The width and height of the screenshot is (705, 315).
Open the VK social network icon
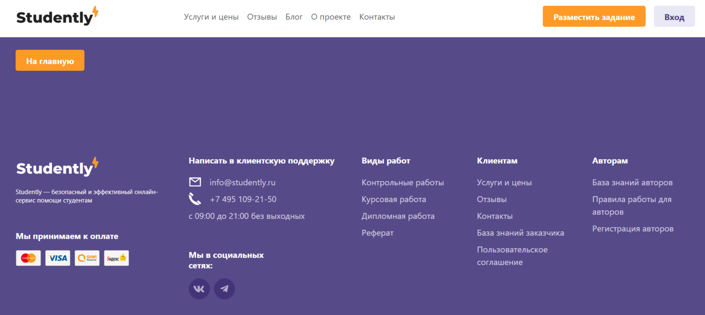pyautogui.click(x=199, y=289)
